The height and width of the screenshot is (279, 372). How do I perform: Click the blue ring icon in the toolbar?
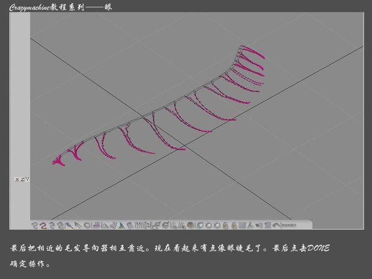200,225
